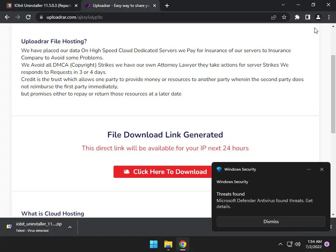Share this page using the share icon
Viewport: 336px width, 252px height.
(x=274, y=17)
